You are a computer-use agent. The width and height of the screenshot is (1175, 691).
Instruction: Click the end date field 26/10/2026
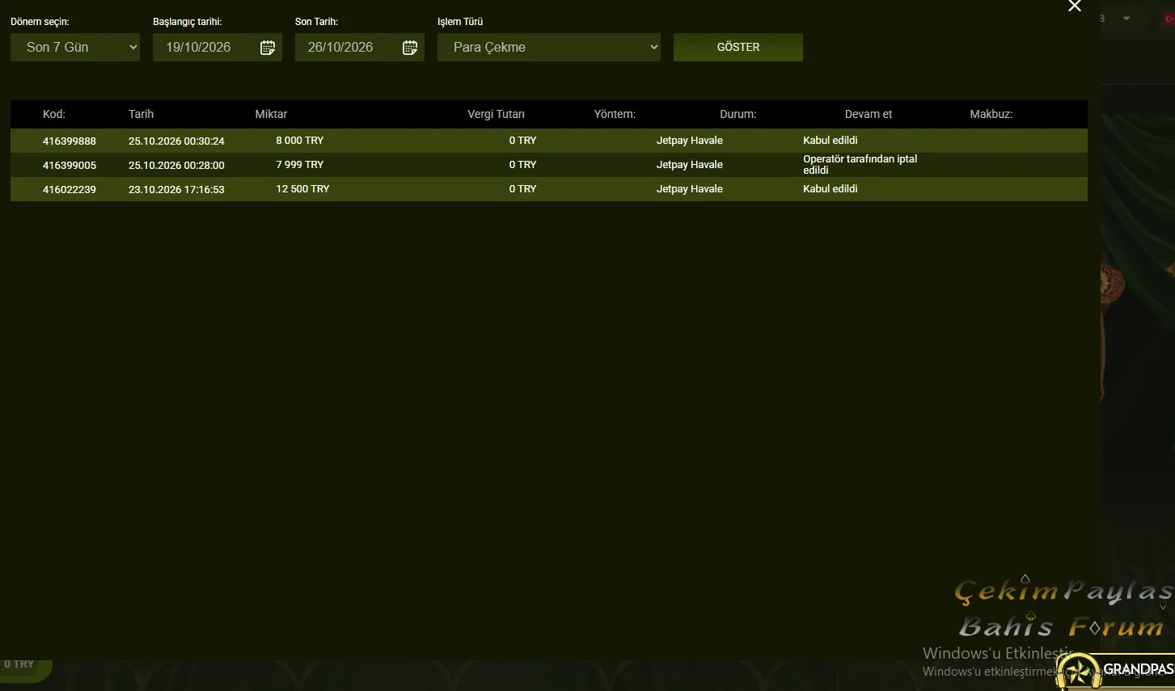(x=360, y=47)
